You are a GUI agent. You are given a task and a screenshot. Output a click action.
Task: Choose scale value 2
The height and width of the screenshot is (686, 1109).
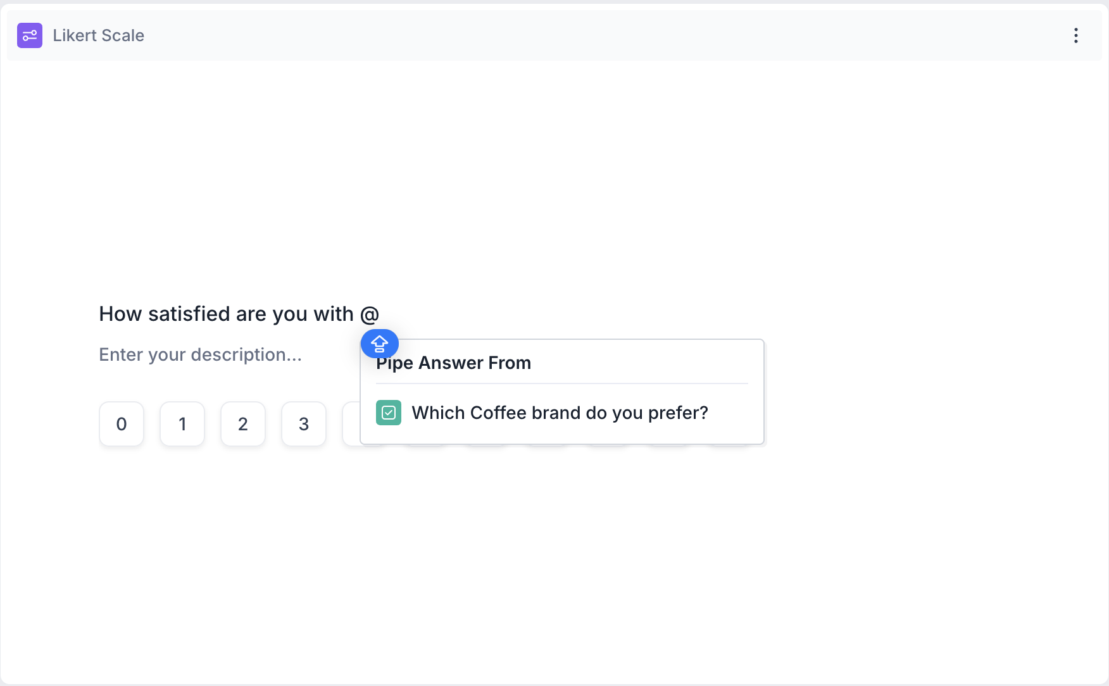point(243,424)
